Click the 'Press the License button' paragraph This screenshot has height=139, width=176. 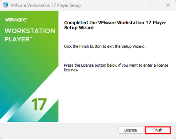[116, 68]
